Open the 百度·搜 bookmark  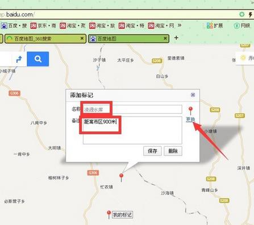click(14, 26)
